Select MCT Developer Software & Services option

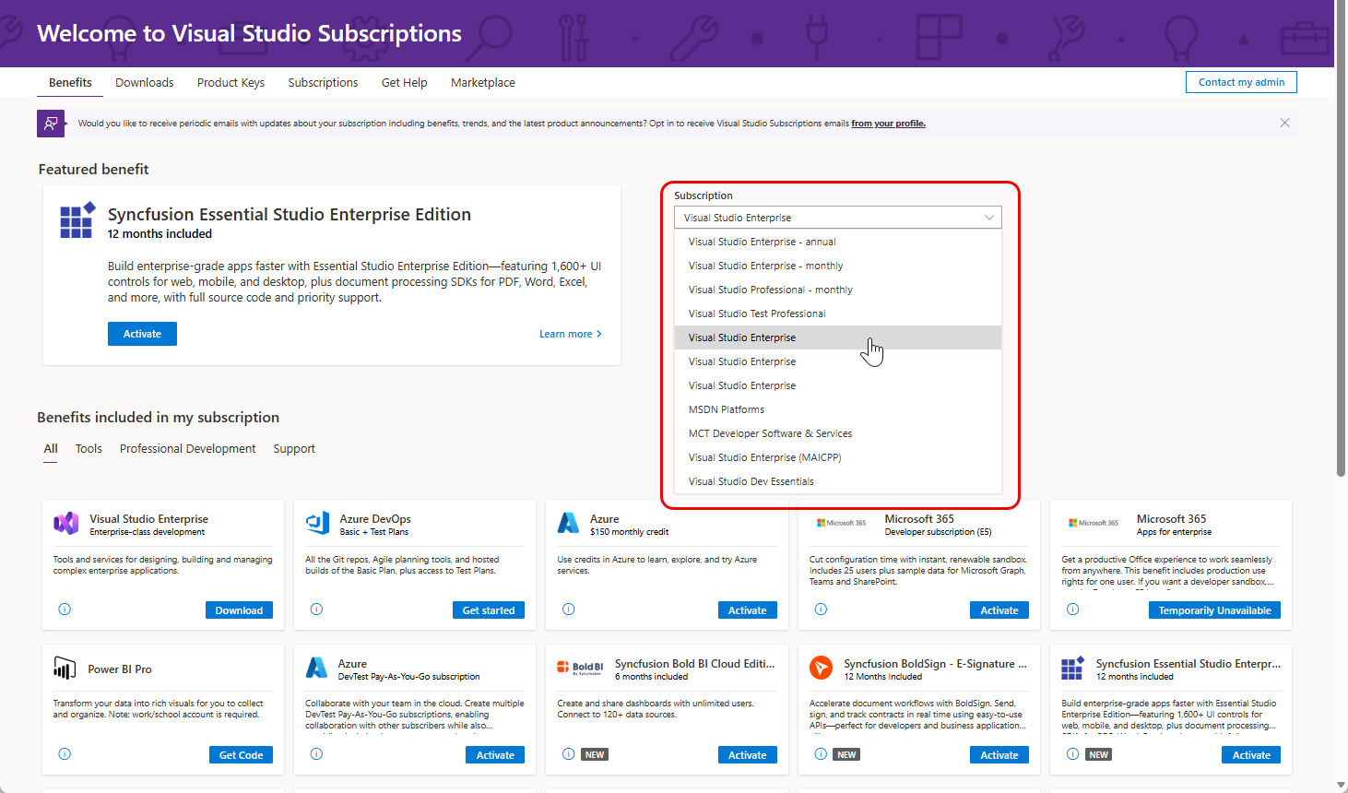(x=838, y=433)
